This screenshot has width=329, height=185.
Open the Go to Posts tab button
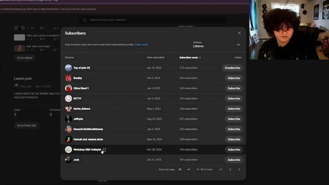(26, 125)
